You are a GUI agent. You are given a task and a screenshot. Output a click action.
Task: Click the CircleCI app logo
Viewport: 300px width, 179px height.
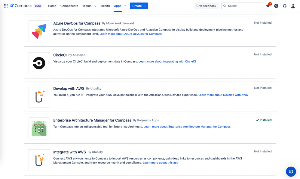39,63
